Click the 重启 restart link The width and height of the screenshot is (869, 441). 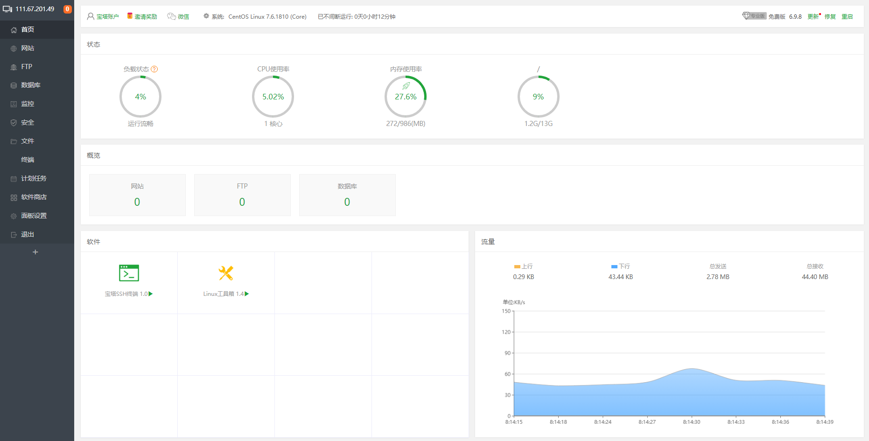pyautogui.click(x=847, y=17)
